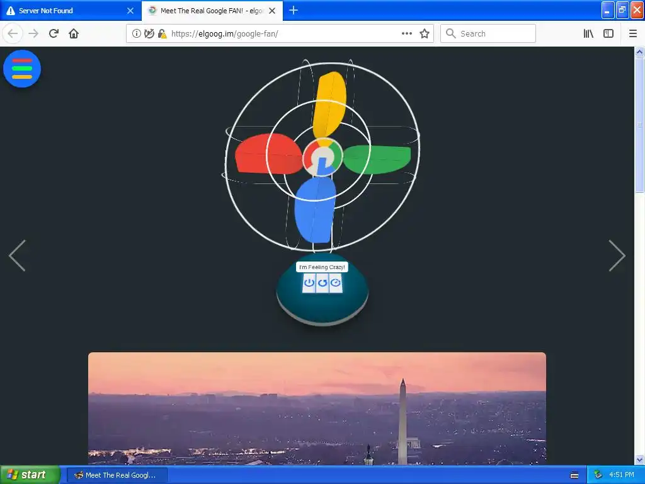Minimize the Firefox window

608,10
